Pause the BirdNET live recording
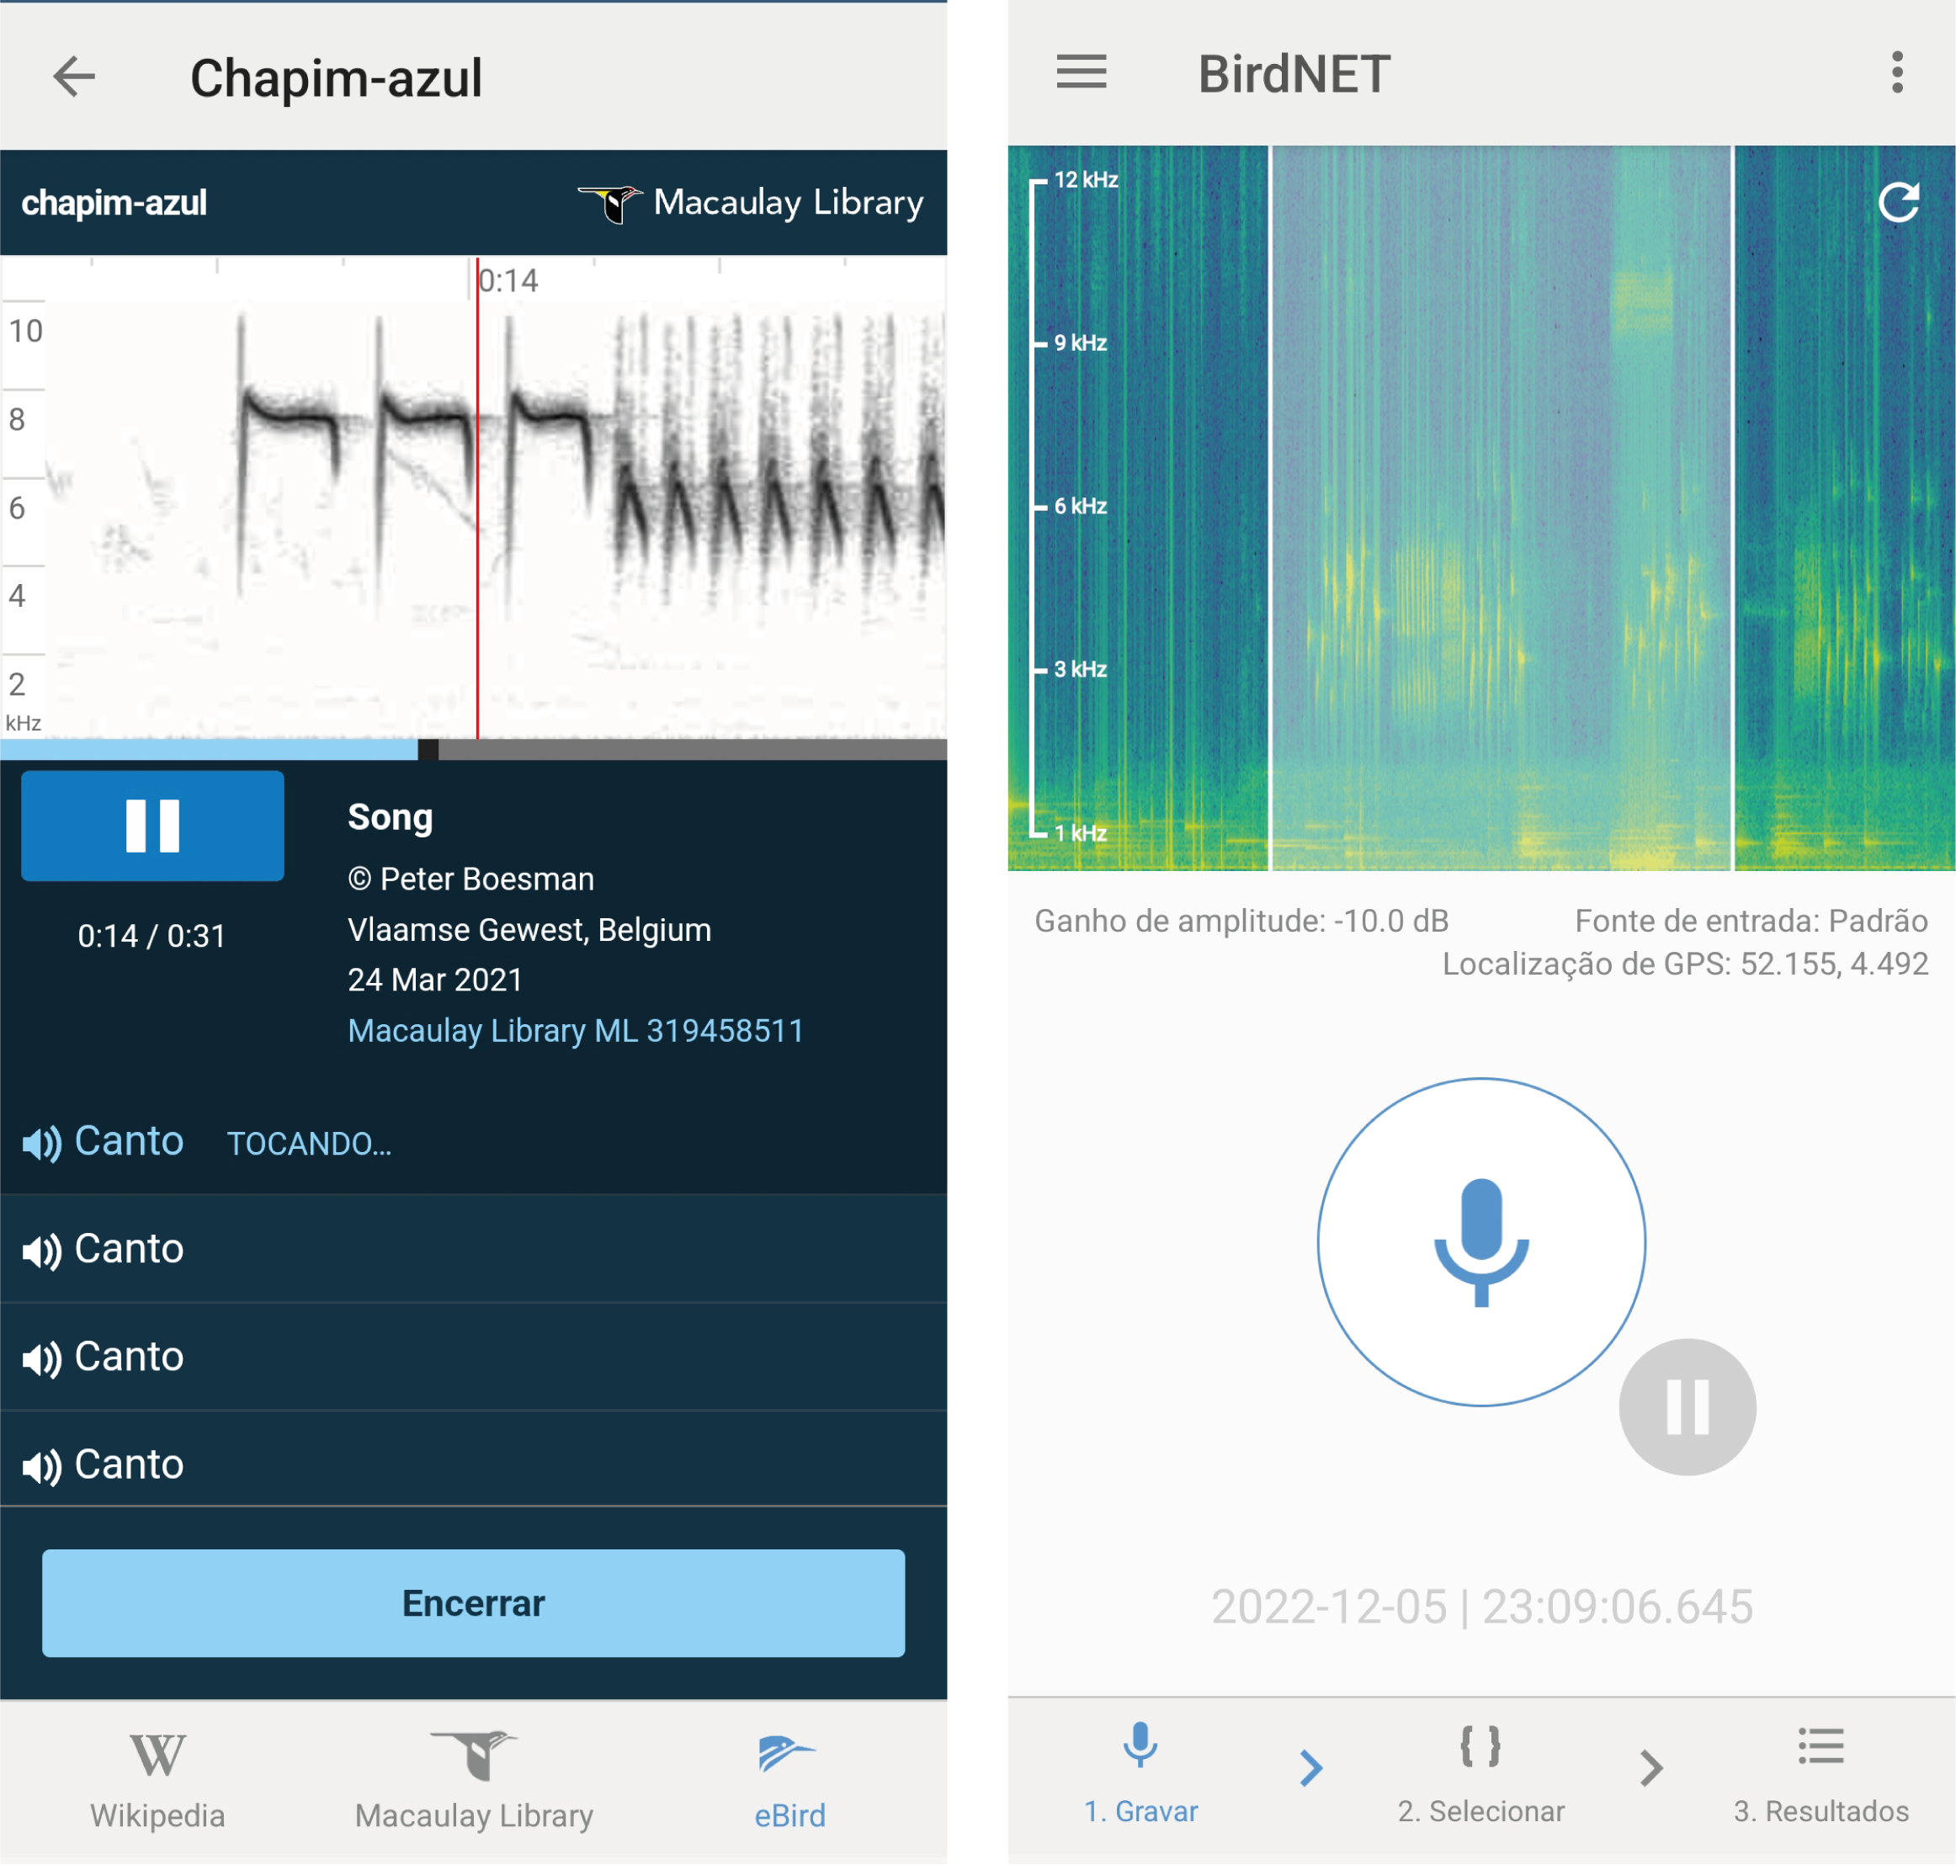The width and height of the screenshot is (1956, 1865). point(1687,1406)
